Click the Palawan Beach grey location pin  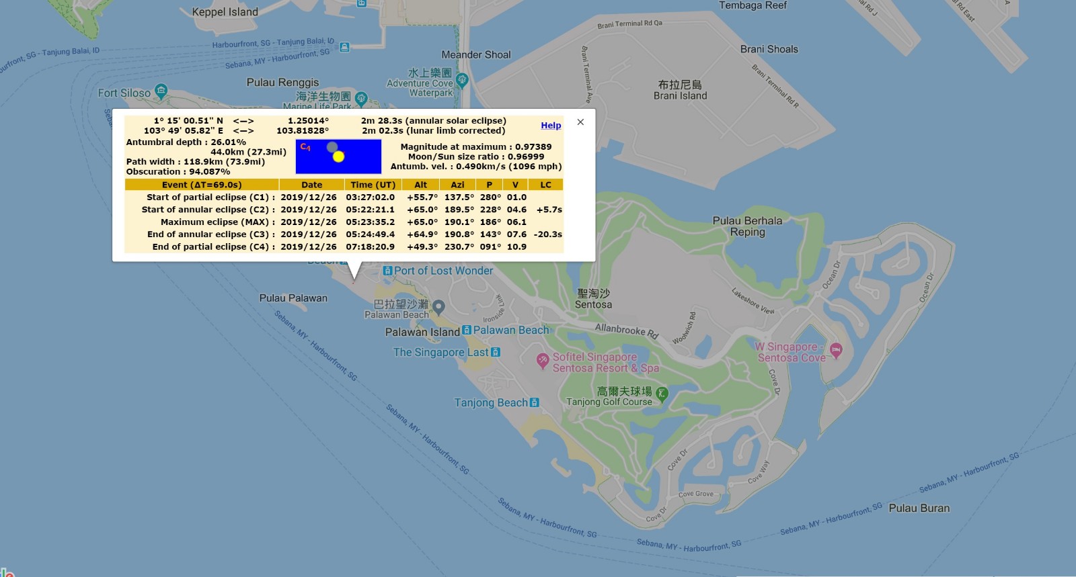438,308
